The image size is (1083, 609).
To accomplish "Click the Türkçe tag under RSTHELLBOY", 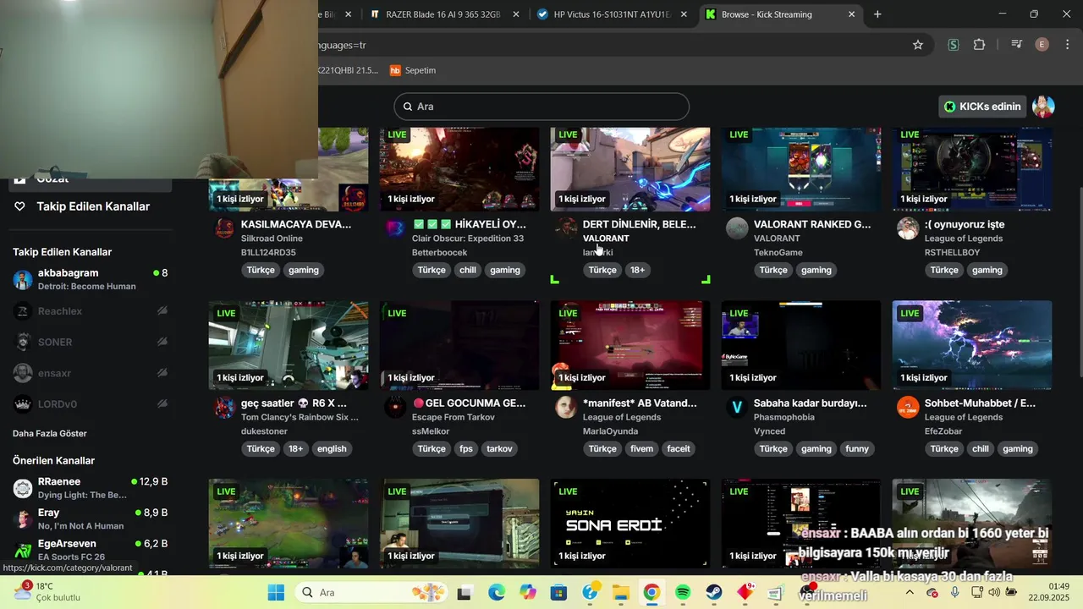I will point(944,270).
